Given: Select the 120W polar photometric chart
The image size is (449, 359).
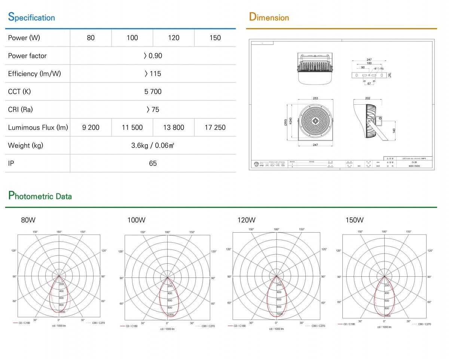Looking at the screenshot, I should point(276,276).
